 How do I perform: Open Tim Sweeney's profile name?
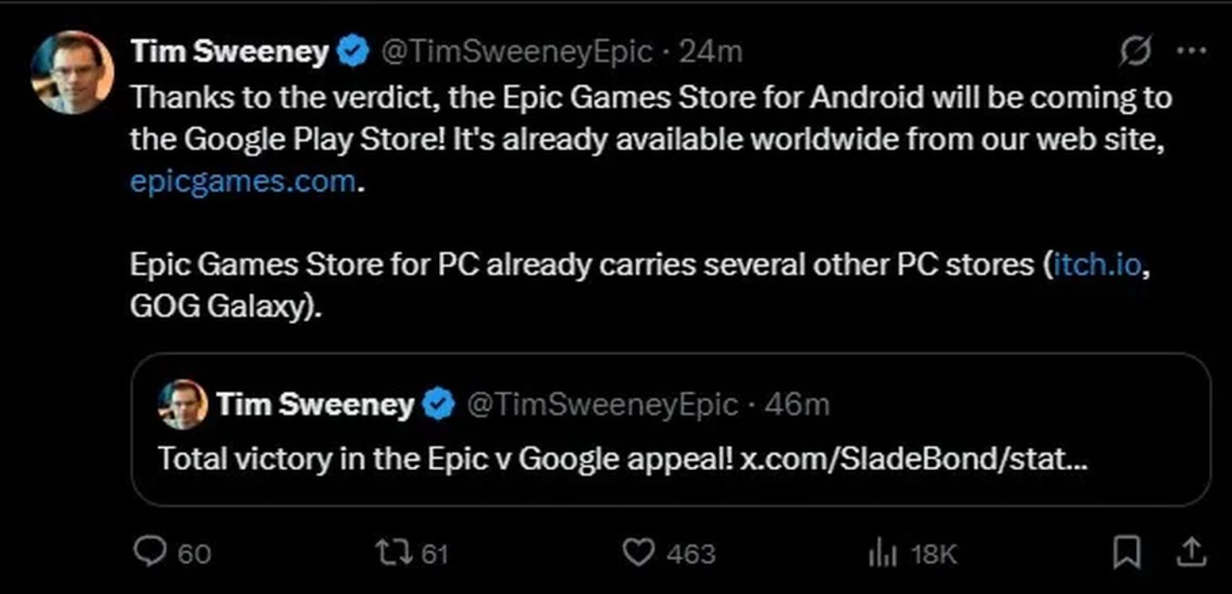click(x=229, y=48)
